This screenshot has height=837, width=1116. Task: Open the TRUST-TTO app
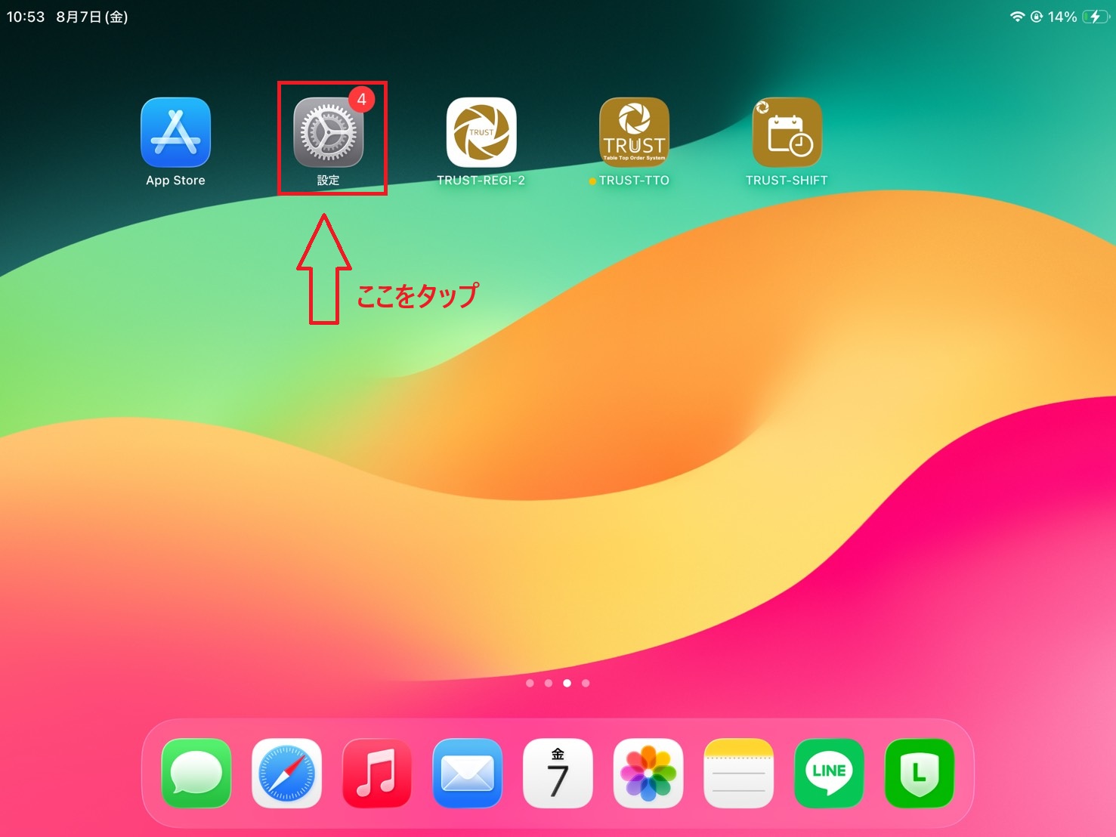[x=634, y=132]
